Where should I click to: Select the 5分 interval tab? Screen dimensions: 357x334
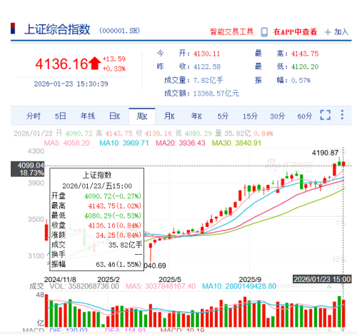(x=223, y=116)
